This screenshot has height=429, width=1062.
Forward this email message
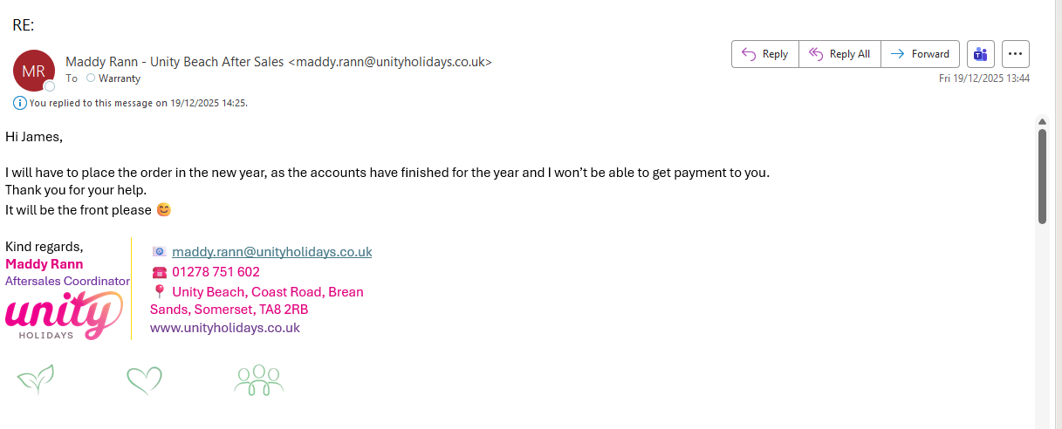[x=920, y=54]
